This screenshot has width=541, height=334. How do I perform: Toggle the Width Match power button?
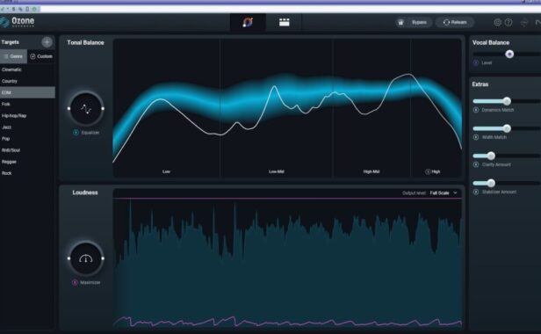(x=476, y=137)
